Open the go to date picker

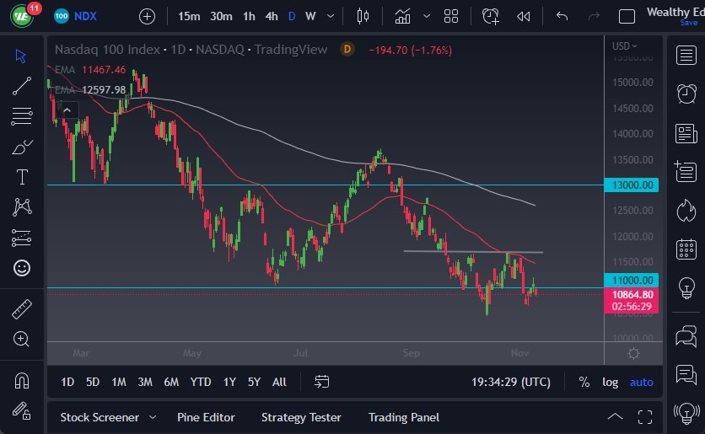pos(322,382)
